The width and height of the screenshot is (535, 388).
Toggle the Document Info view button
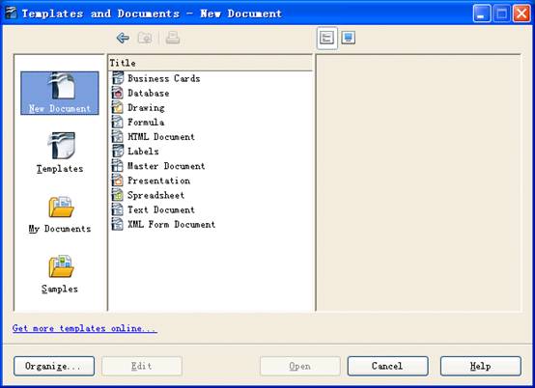click(x=326, y=38)
